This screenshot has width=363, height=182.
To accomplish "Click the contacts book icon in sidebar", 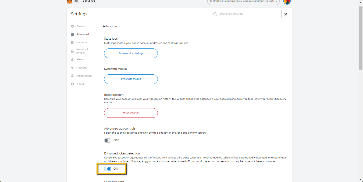I will (x=72, y=43).
